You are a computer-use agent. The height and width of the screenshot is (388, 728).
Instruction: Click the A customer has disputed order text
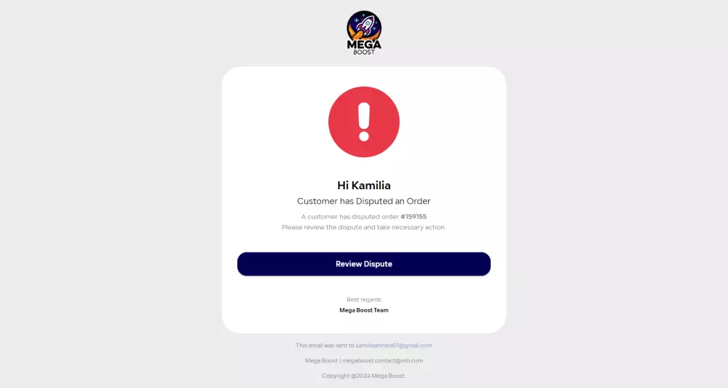click(350, 217)
